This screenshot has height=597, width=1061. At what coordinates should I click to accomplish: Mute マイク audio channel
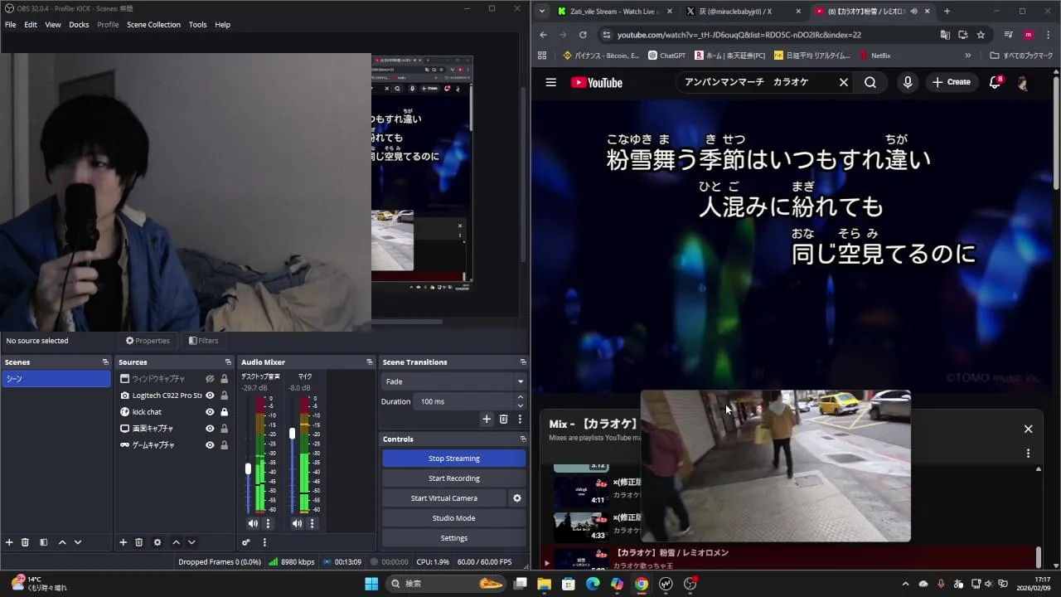297,523
